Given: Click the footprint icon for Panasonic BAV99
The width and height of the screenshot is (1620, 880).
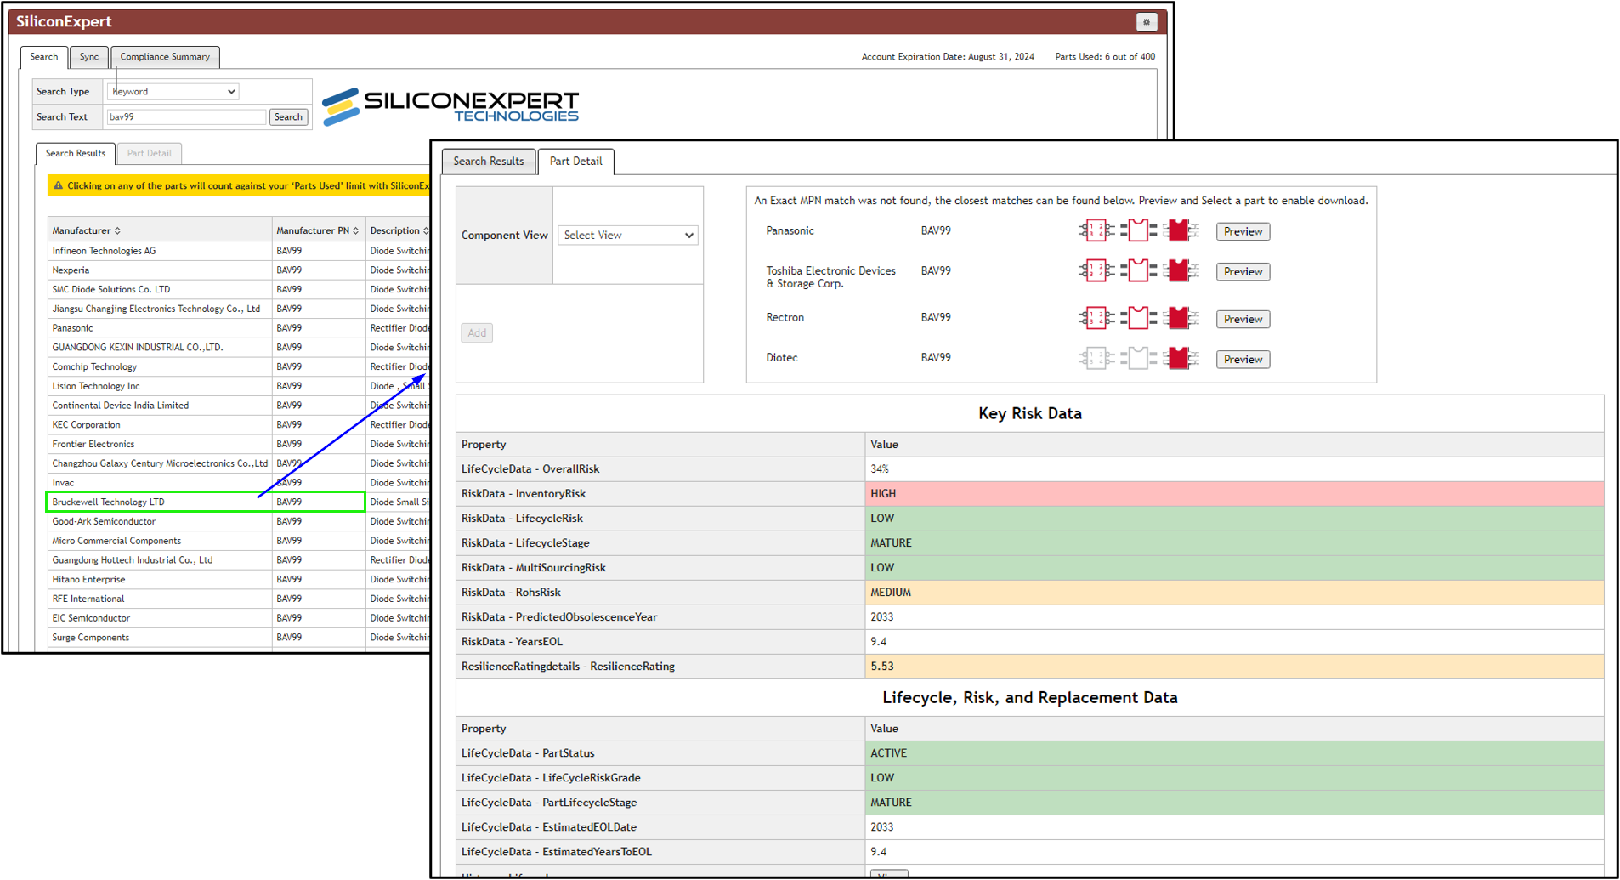Looking at the screenshot, I should (1139, 230).
